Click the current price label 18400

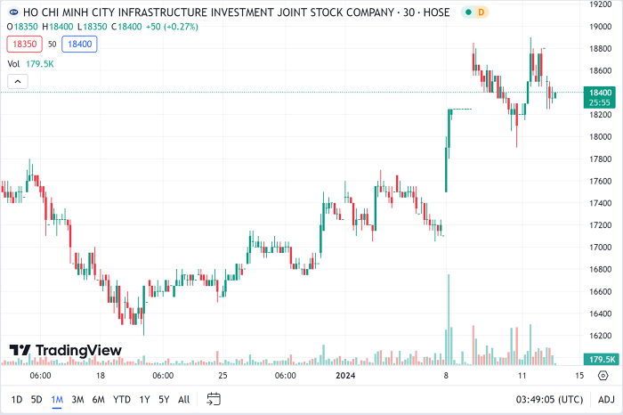(x=600, y=97)
